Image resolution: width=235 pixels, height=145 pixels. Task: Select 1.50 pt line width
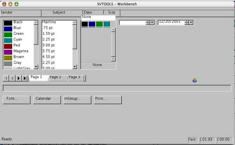57,34
